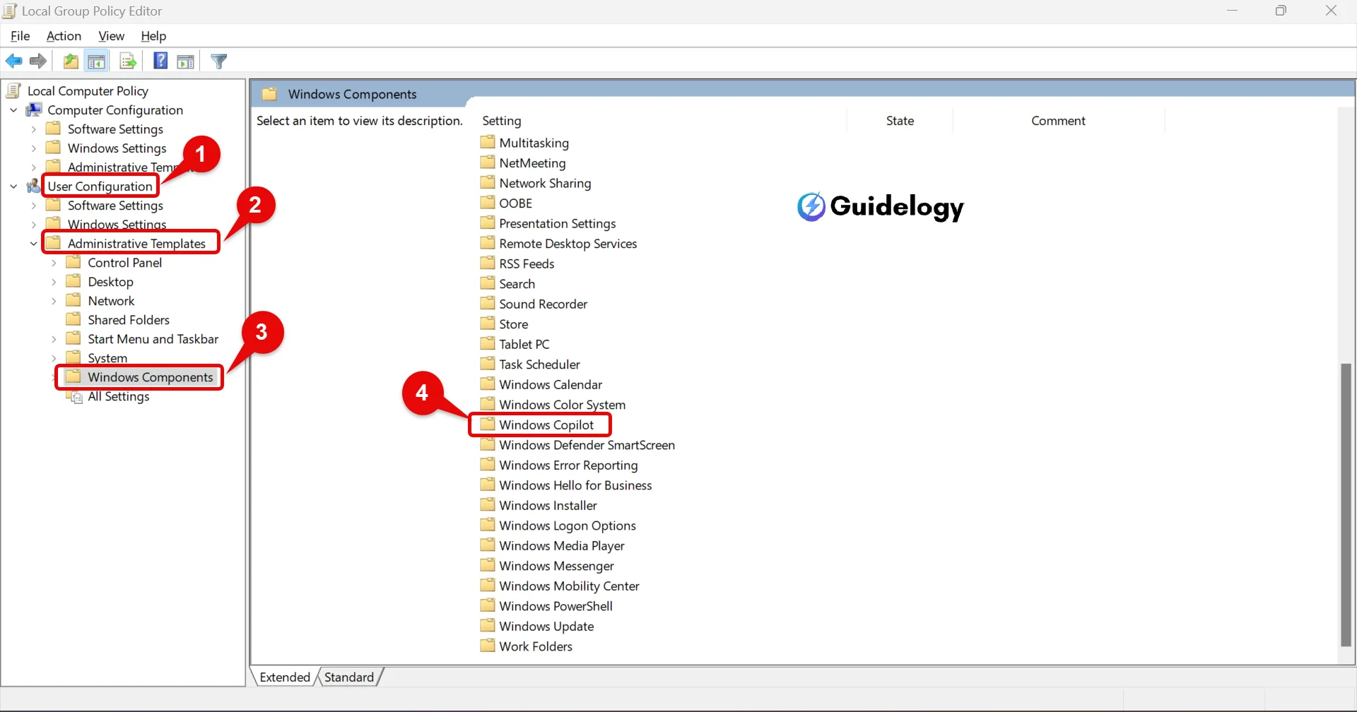1357x712 pixels.
Task: Switch to the Extended tab
Action: [285, 677]
